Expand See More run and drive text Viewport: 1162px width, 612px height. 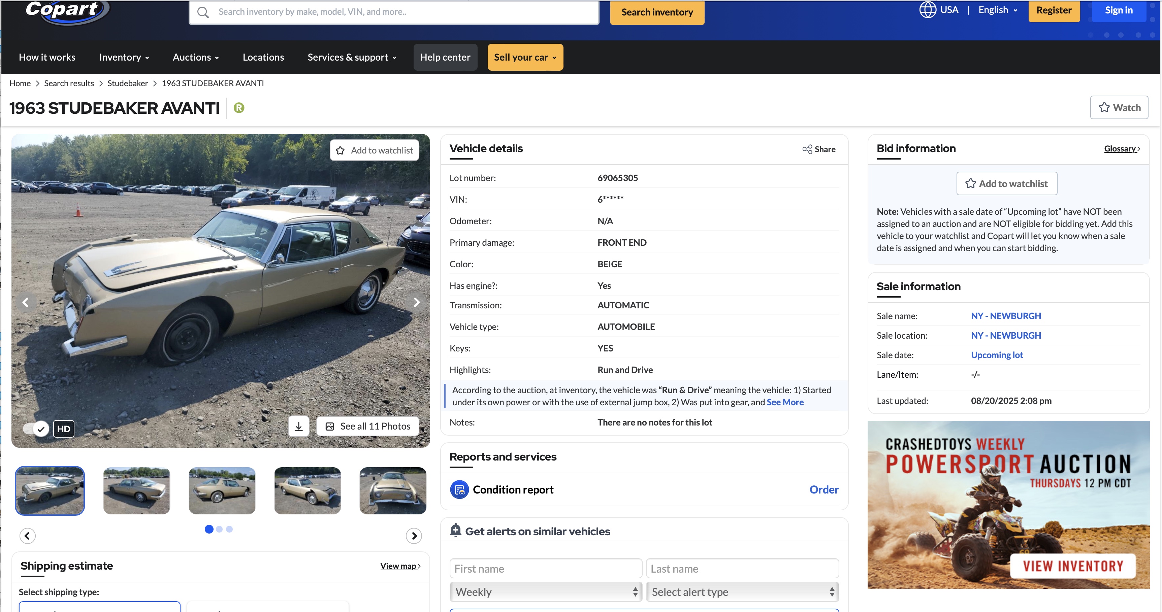point(785,402)
